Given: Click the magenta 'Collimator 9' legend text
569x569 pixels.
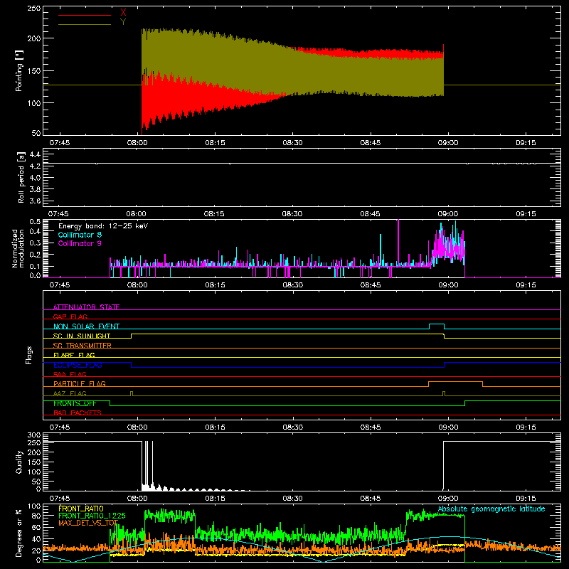Looking at the screenshot, I should pos(80,243).
